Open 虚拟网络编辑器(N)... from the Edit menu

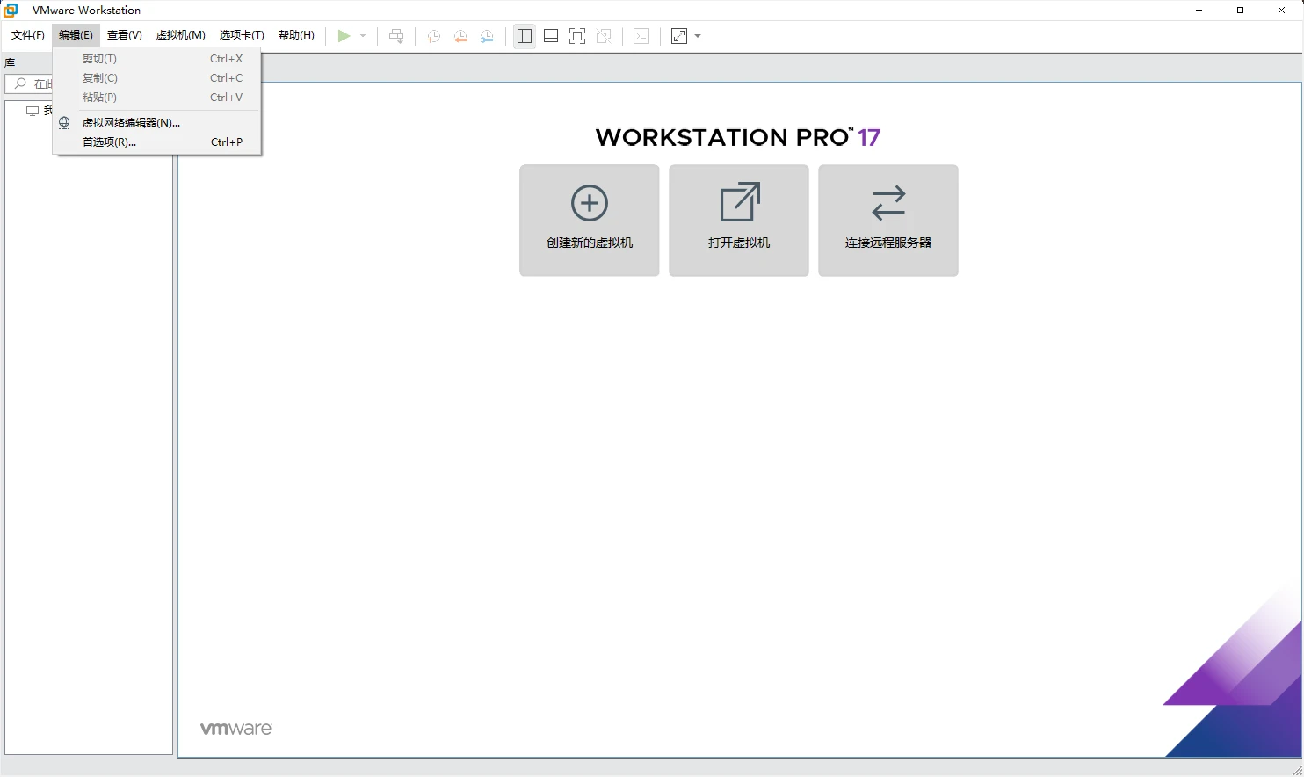tap(131, 123)
